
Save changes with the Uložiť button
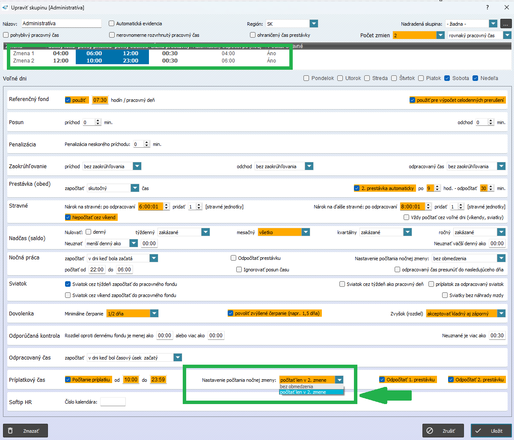point(491,431)
